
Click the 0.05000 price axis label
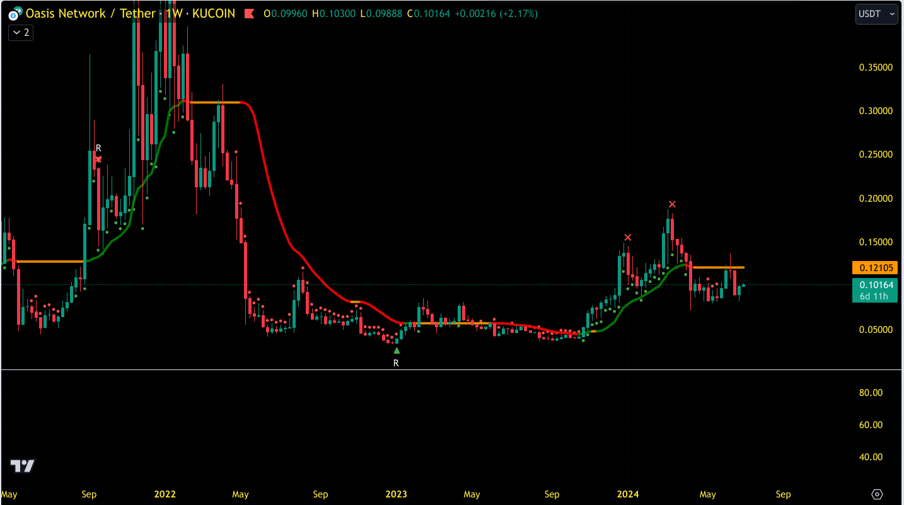876,330
